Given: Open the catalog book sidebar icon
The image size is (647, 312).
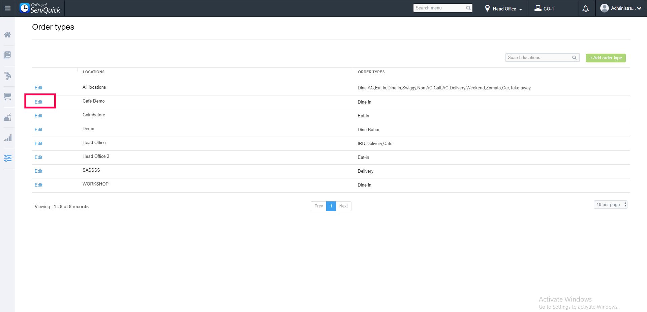Looking at the screenshot, I should click(7, 55).
